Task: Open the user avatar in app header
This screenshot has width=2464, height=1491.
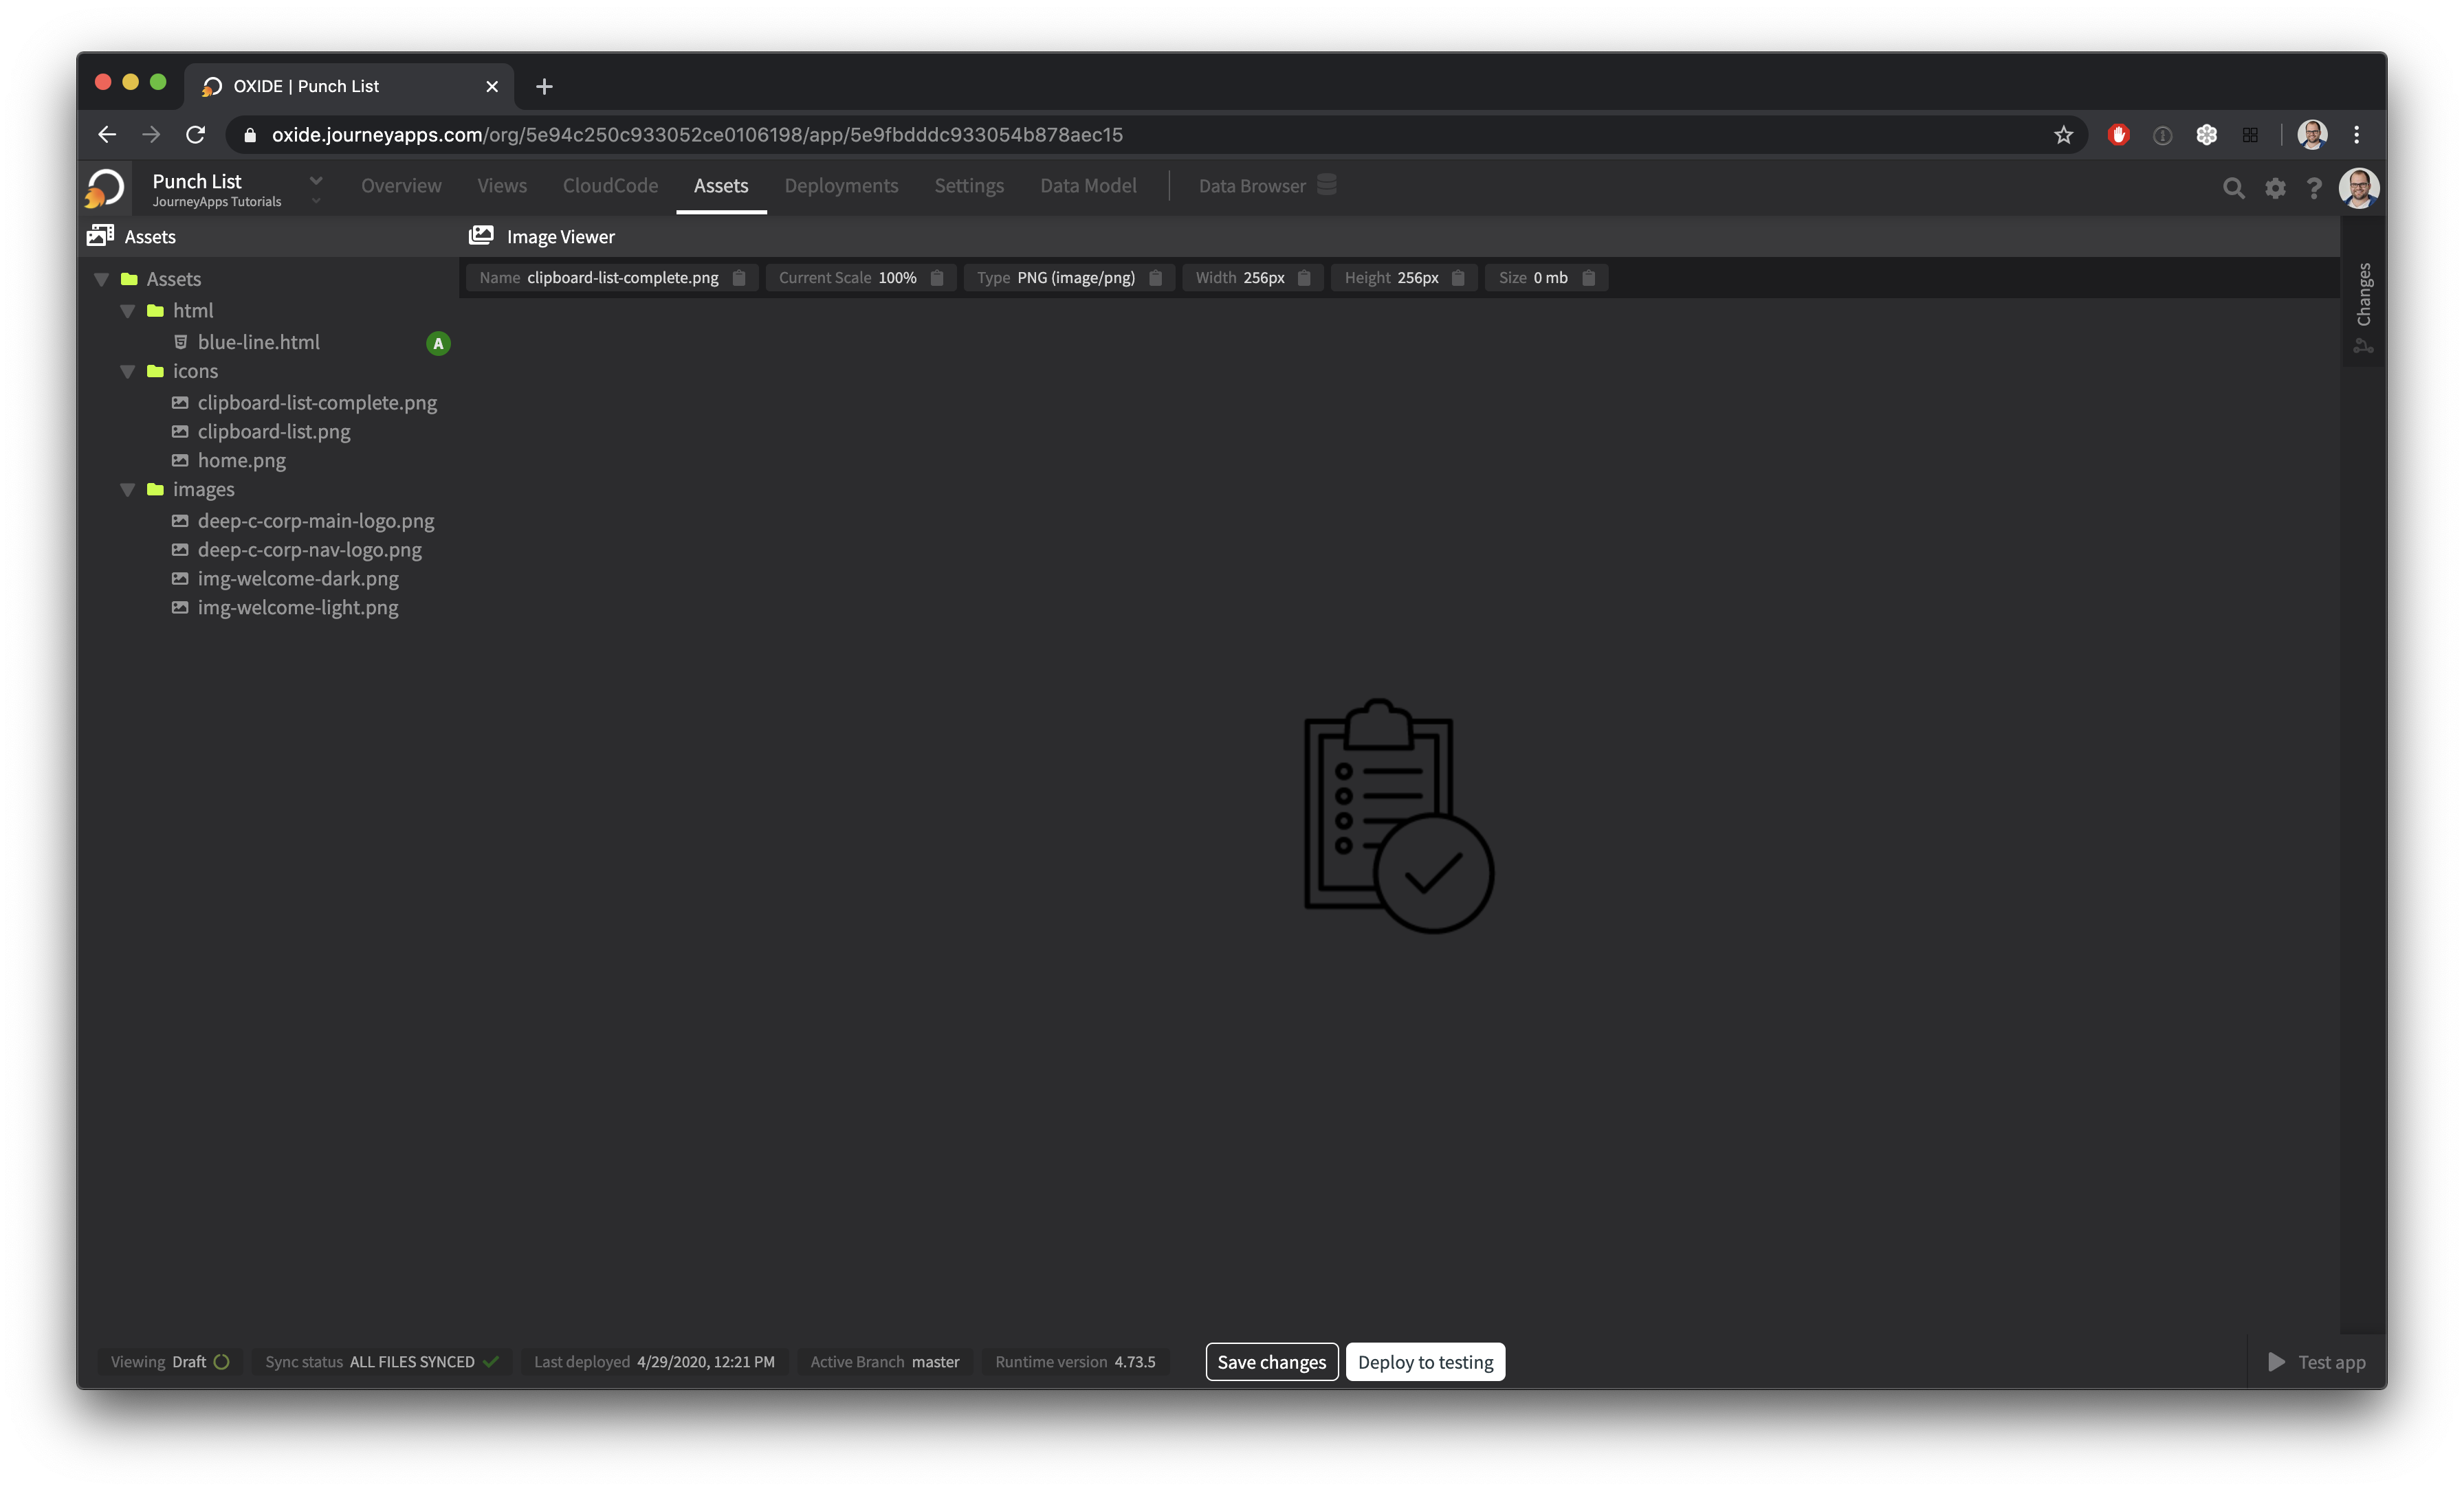Action: point(2358,188)
